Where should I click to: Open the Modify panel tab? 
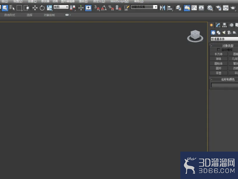pos(218,25)
